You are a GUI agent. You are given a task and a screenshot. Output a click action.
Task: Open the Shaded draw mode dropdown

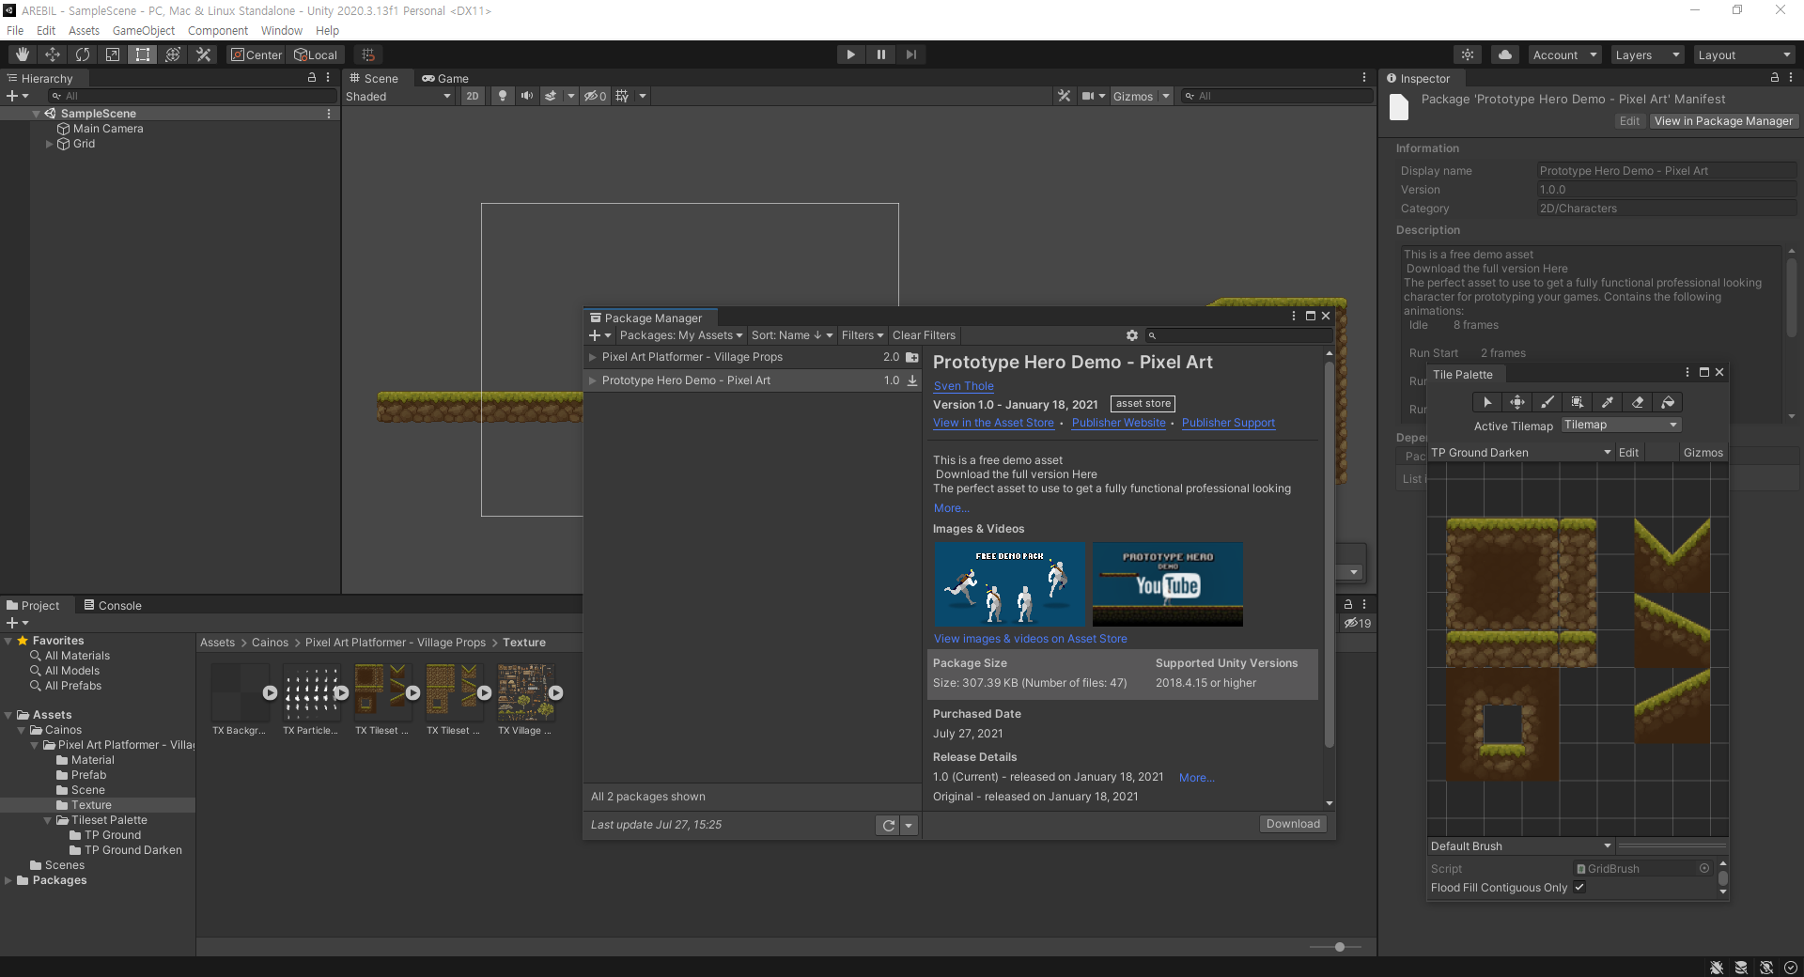coord(398,96)
